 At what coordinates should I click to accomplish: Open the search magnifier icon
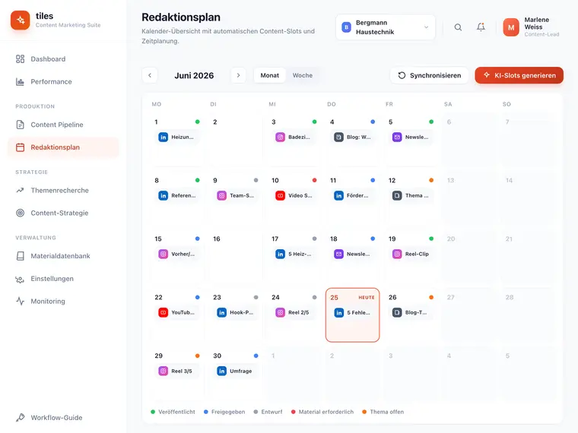pyautogui.click(x=458, y=27)
